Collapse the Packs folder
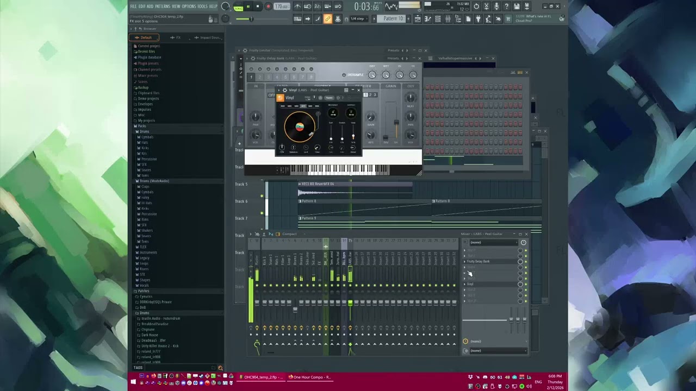This screenshot has width=696, height=391. [x=141, y=126]
